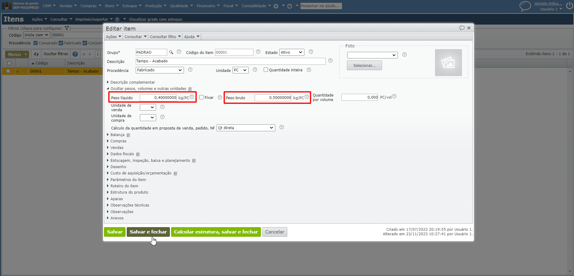Click the help icon beside the Descrição field

(x=330, y=61)
